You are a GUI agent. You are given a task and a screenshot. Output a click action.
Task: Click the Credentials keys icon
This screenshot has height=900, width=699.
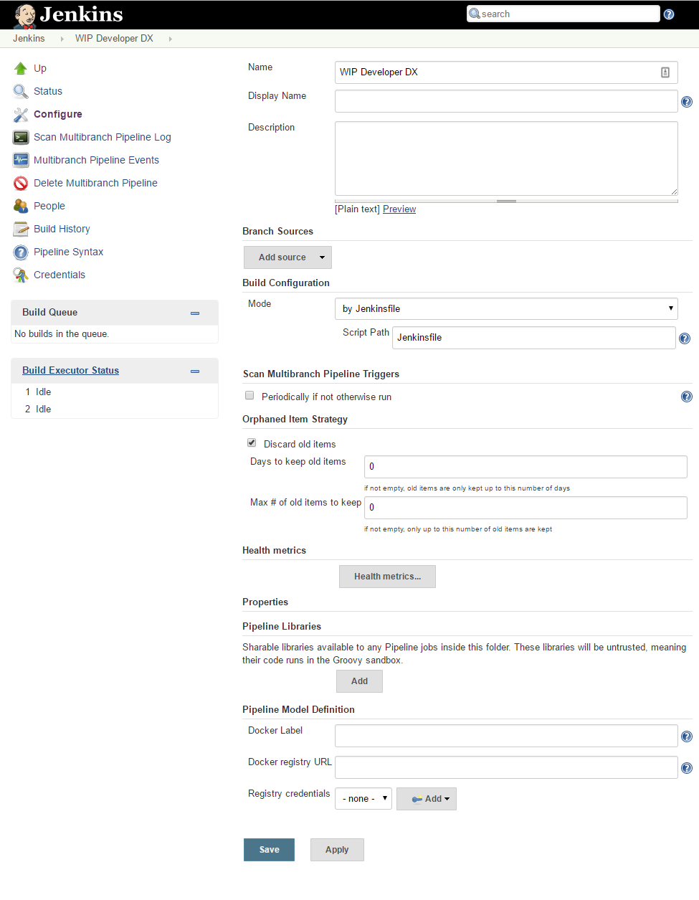click(x=21, y=275)
